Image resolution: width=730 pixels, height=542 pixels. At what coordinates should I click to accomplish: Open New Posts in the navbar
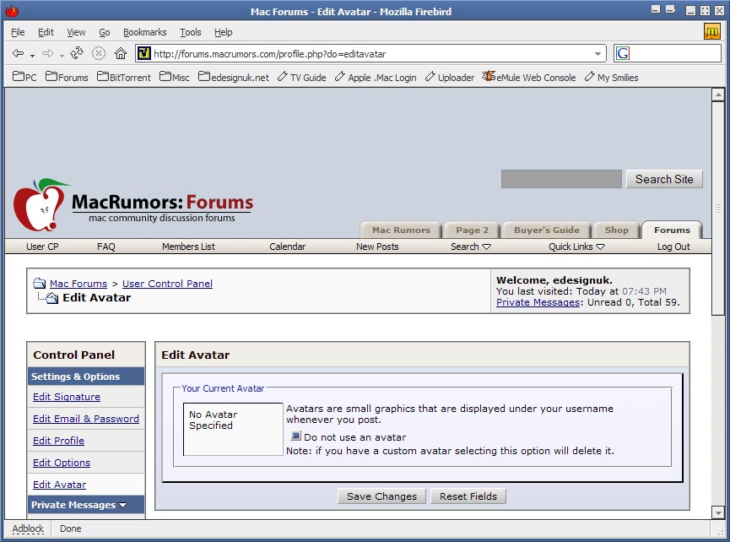[377, 247]
